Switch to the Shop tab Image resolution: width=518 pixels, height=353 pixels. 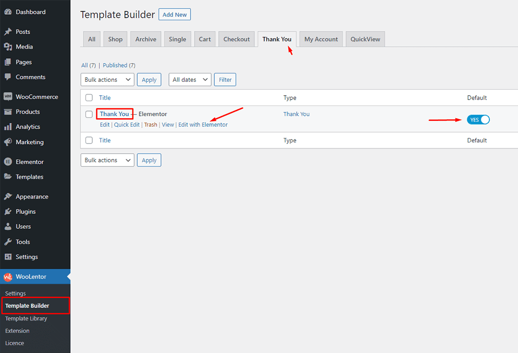[x=115, y=39]
